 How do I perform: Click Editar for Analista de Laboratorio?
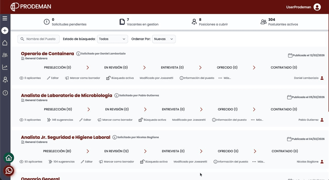point(85,120)
